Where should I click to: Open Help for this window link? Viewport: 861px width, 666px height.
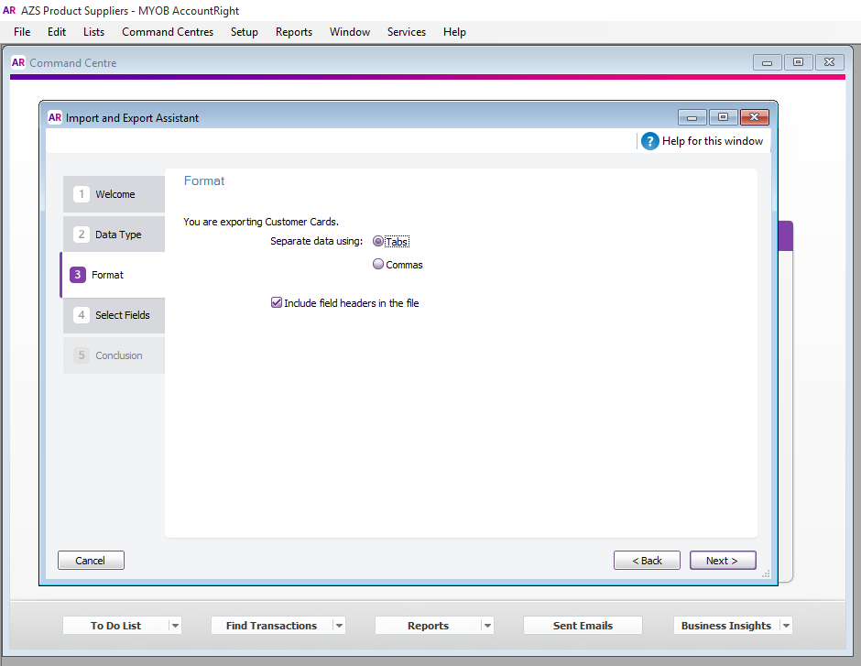click(x=713, y=141)
